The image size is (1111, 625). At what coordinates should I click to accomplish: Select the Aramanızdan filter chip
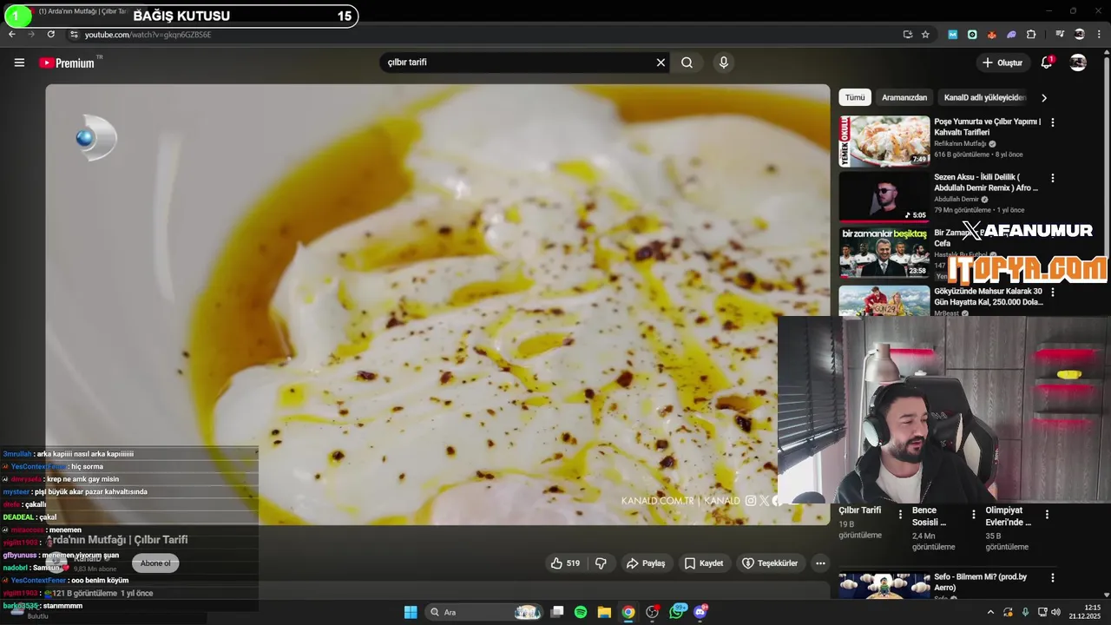point(904,98)
